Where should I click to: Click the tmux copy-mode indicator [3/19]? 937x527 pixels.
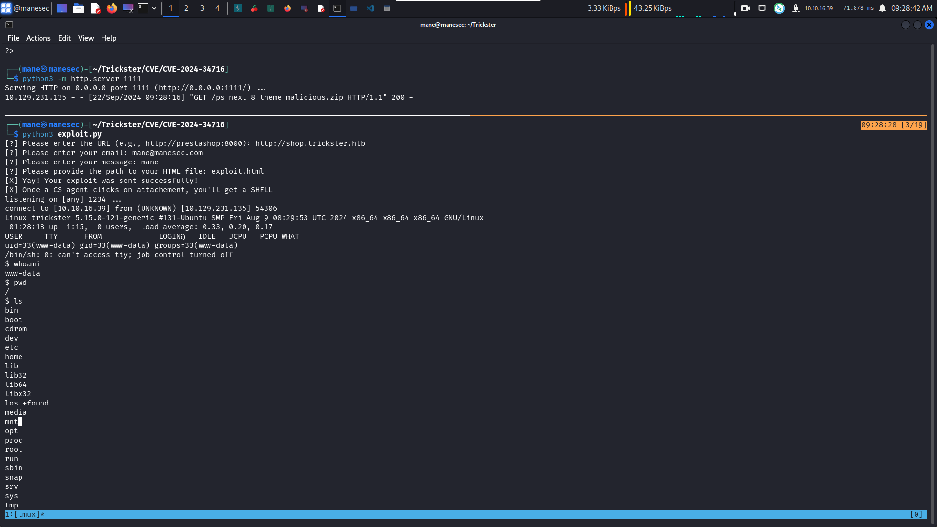(894, 125)
